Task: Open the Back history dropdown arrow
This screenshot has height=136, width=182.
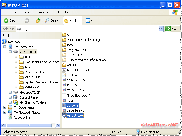Action: pos(20,20)
